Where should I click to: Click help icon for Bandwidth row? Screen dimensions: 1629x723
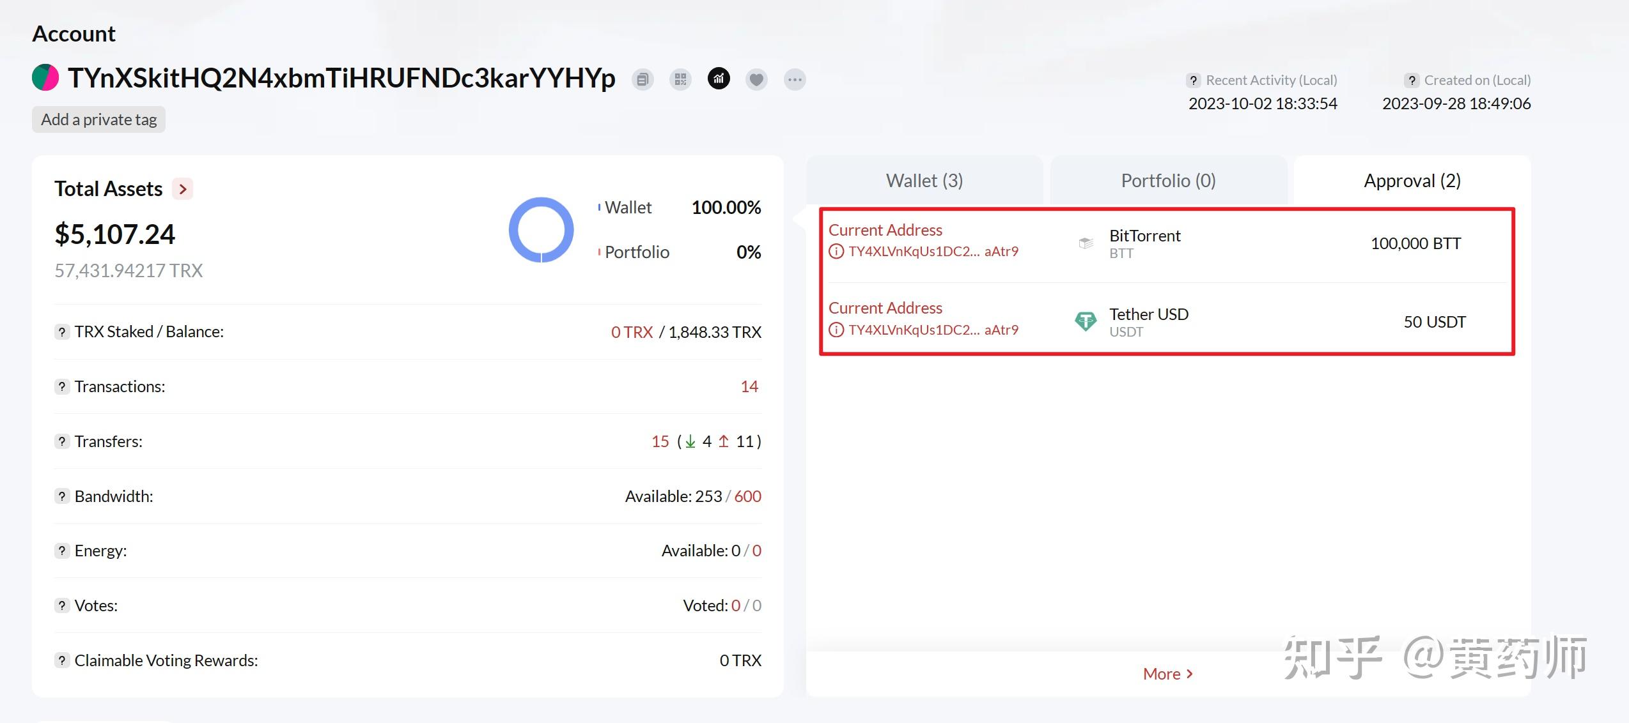[61, 496]
